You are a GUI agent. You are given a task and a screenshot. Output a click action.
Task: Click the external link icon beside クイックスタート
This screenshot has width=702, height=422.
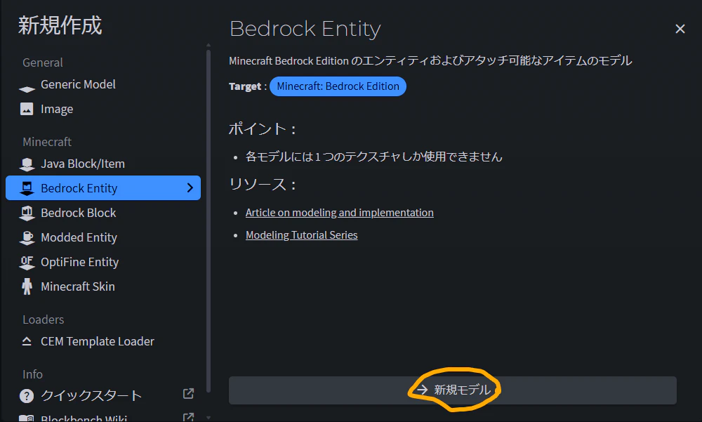tap(188, 393)
